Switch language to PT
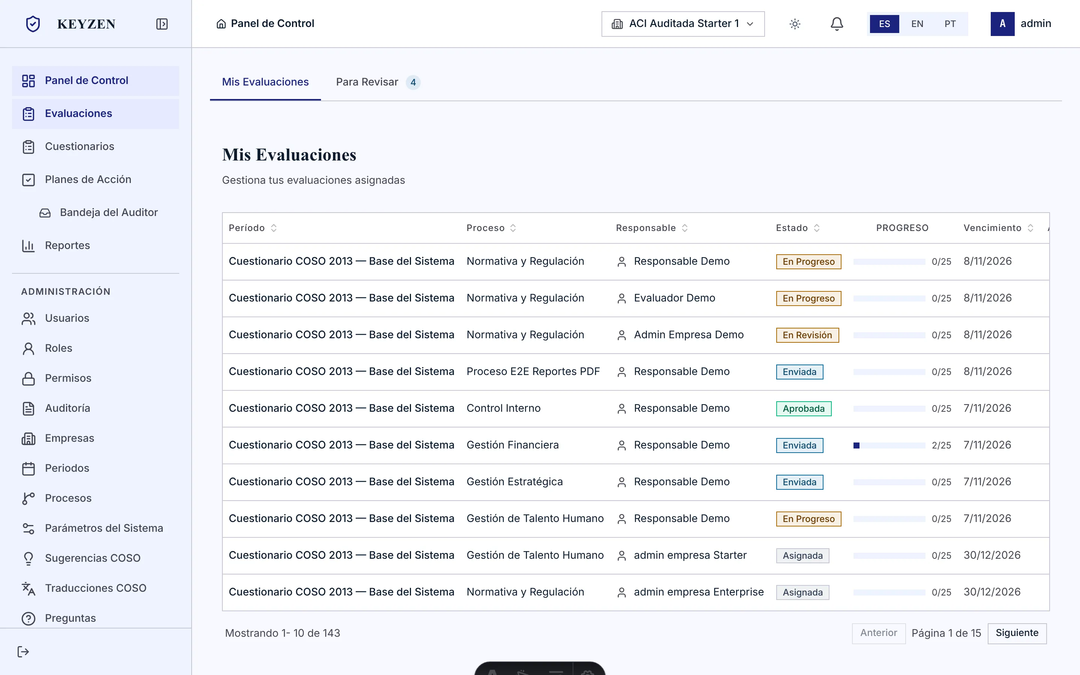This screenshot has width=1080, height=675. point(950,24)
